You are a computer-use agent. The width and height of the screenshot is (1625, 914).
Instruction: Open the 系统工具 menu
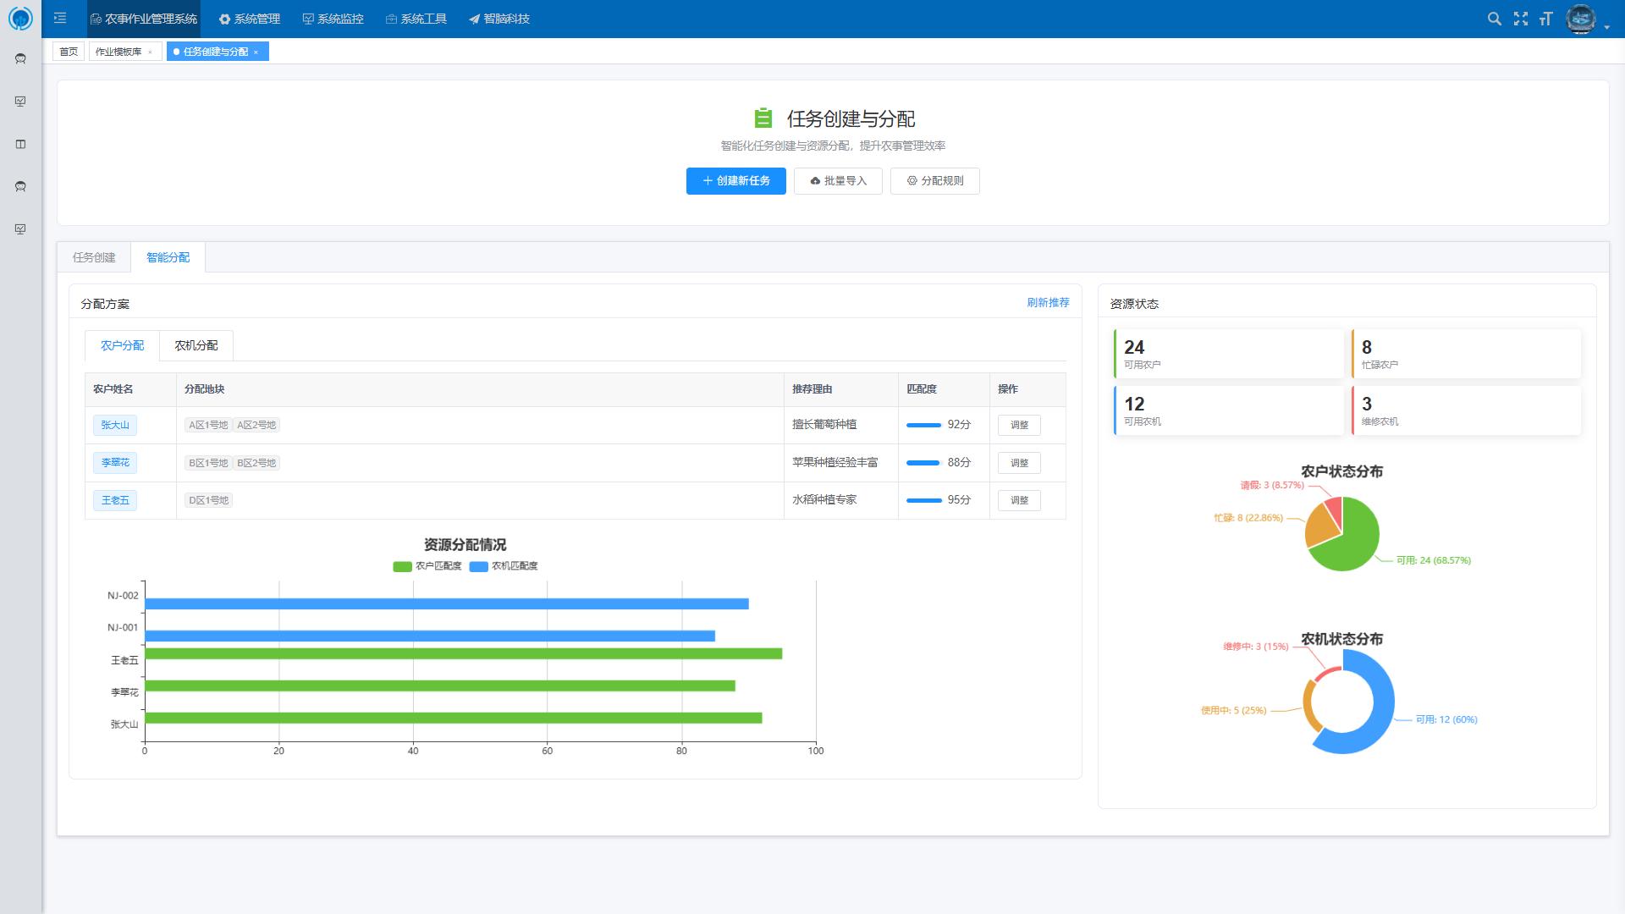(x=416, y=19)
